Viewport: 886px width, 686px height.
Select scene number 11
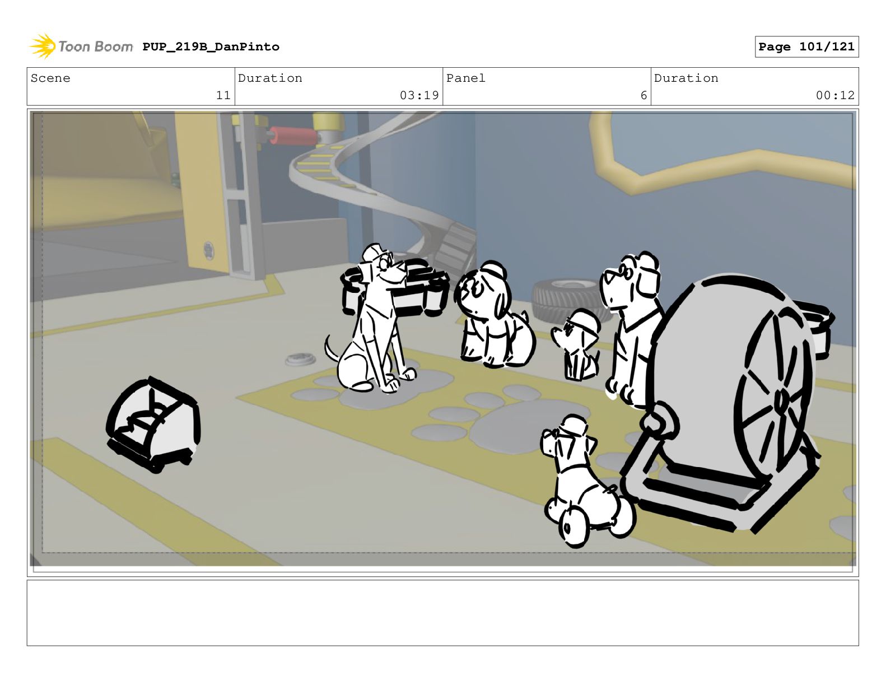[223, 95]
